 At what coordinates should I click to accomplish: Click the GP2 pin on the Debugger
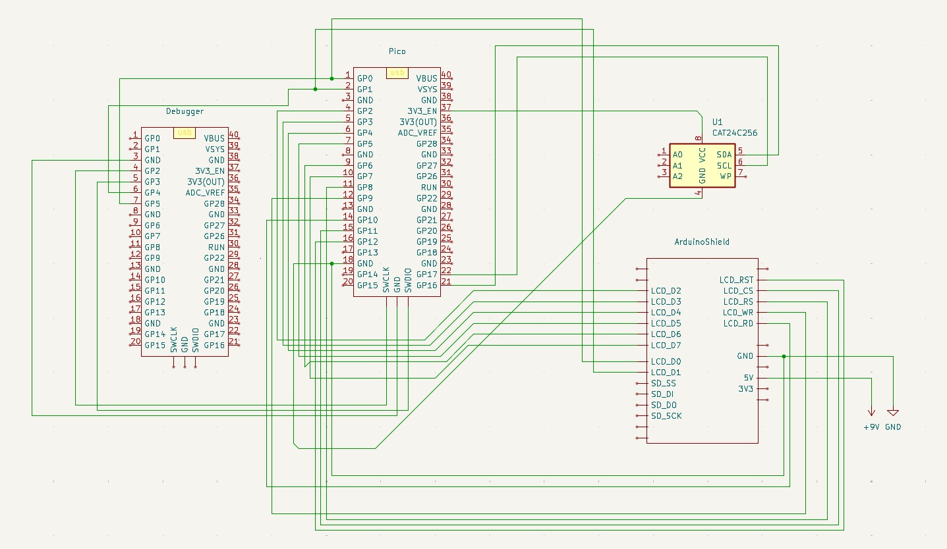click(x=152, y=170)
